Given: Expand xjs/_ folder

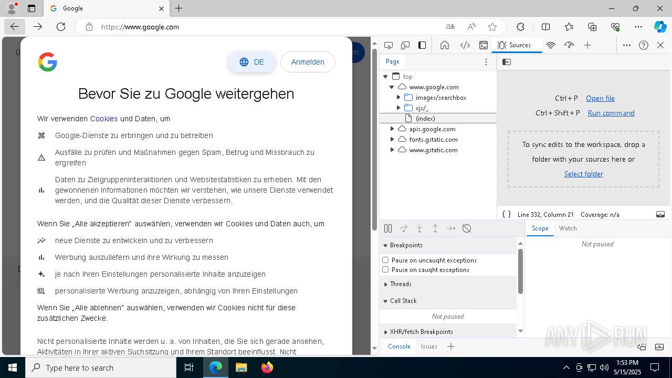Looking at the screenshot, I should [398, 108].
